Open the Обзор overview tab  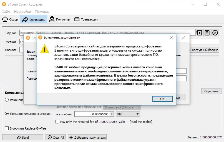click(x=10, y=19)
